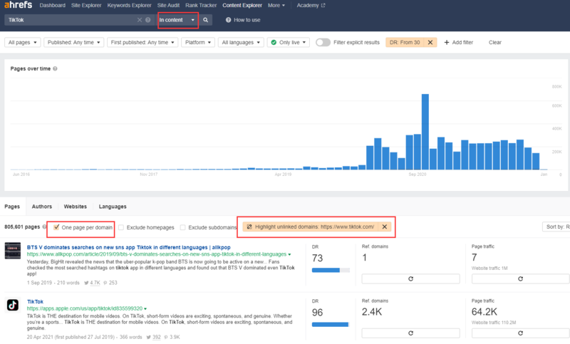
Task: Select Content Explorer in nav
Action: pos(242,6)
